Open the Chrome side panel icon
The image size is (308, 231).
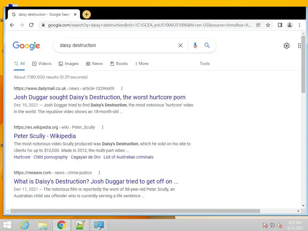tap(280, 25)
